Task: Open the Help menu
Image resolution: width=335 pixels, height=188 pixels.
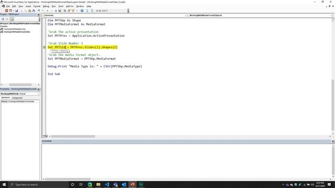Action: [x=88, y=6]
